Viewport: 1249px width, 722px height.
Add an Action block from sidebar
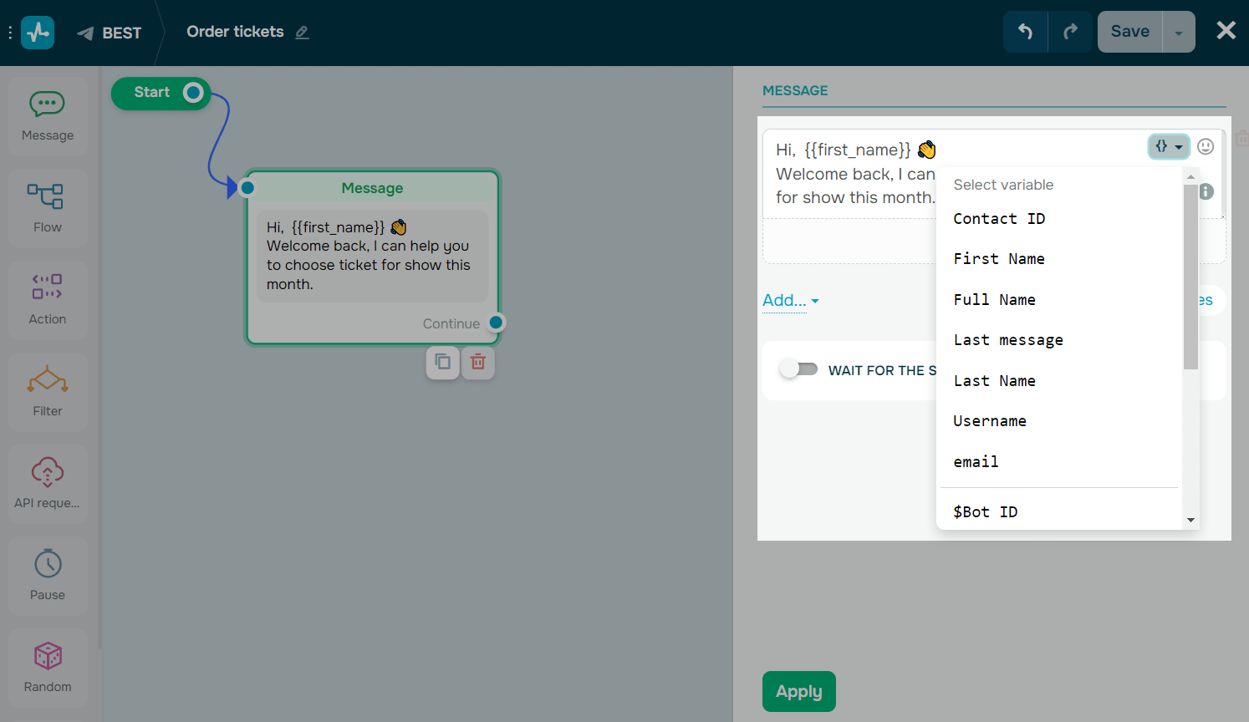(48, 301)
